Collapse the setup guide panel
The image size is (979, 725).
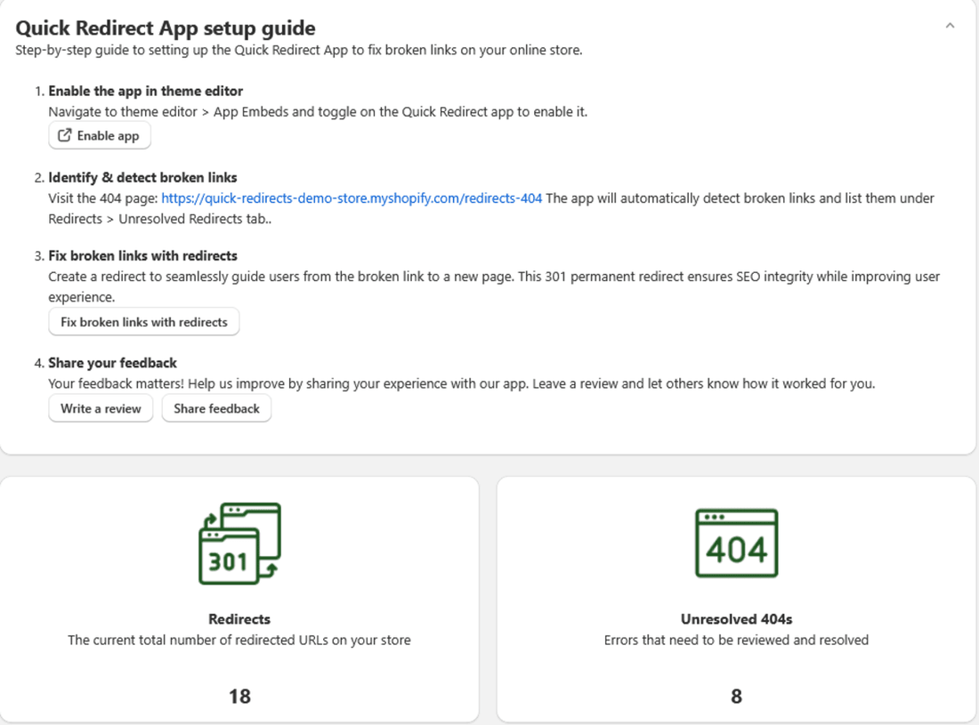[950, 26]
